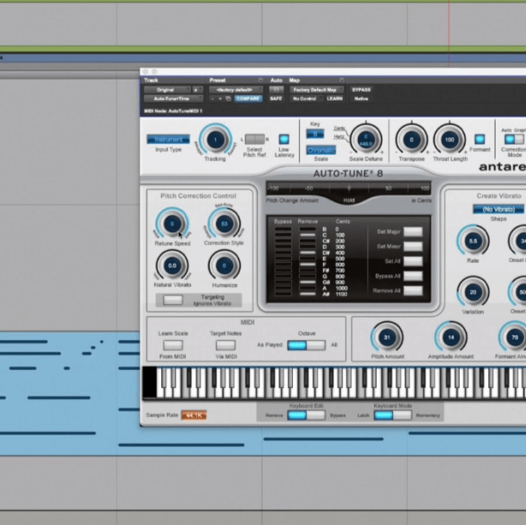This screenshot has width=526, height=525.
Task: Select the Chromatic scale option
Action: (x=321, y=149)
